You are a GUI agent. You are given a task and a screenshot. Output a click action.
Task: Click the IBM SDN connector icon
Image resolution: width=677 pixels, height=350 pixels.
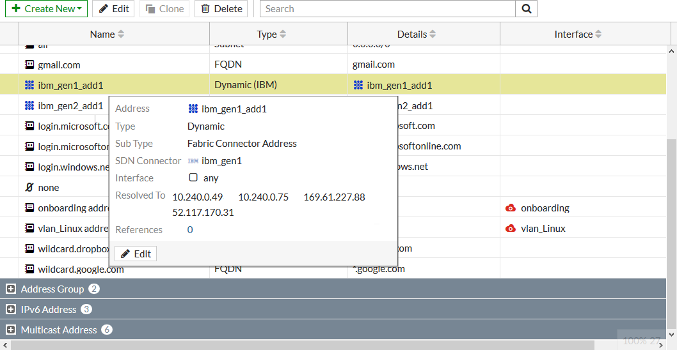193,161
